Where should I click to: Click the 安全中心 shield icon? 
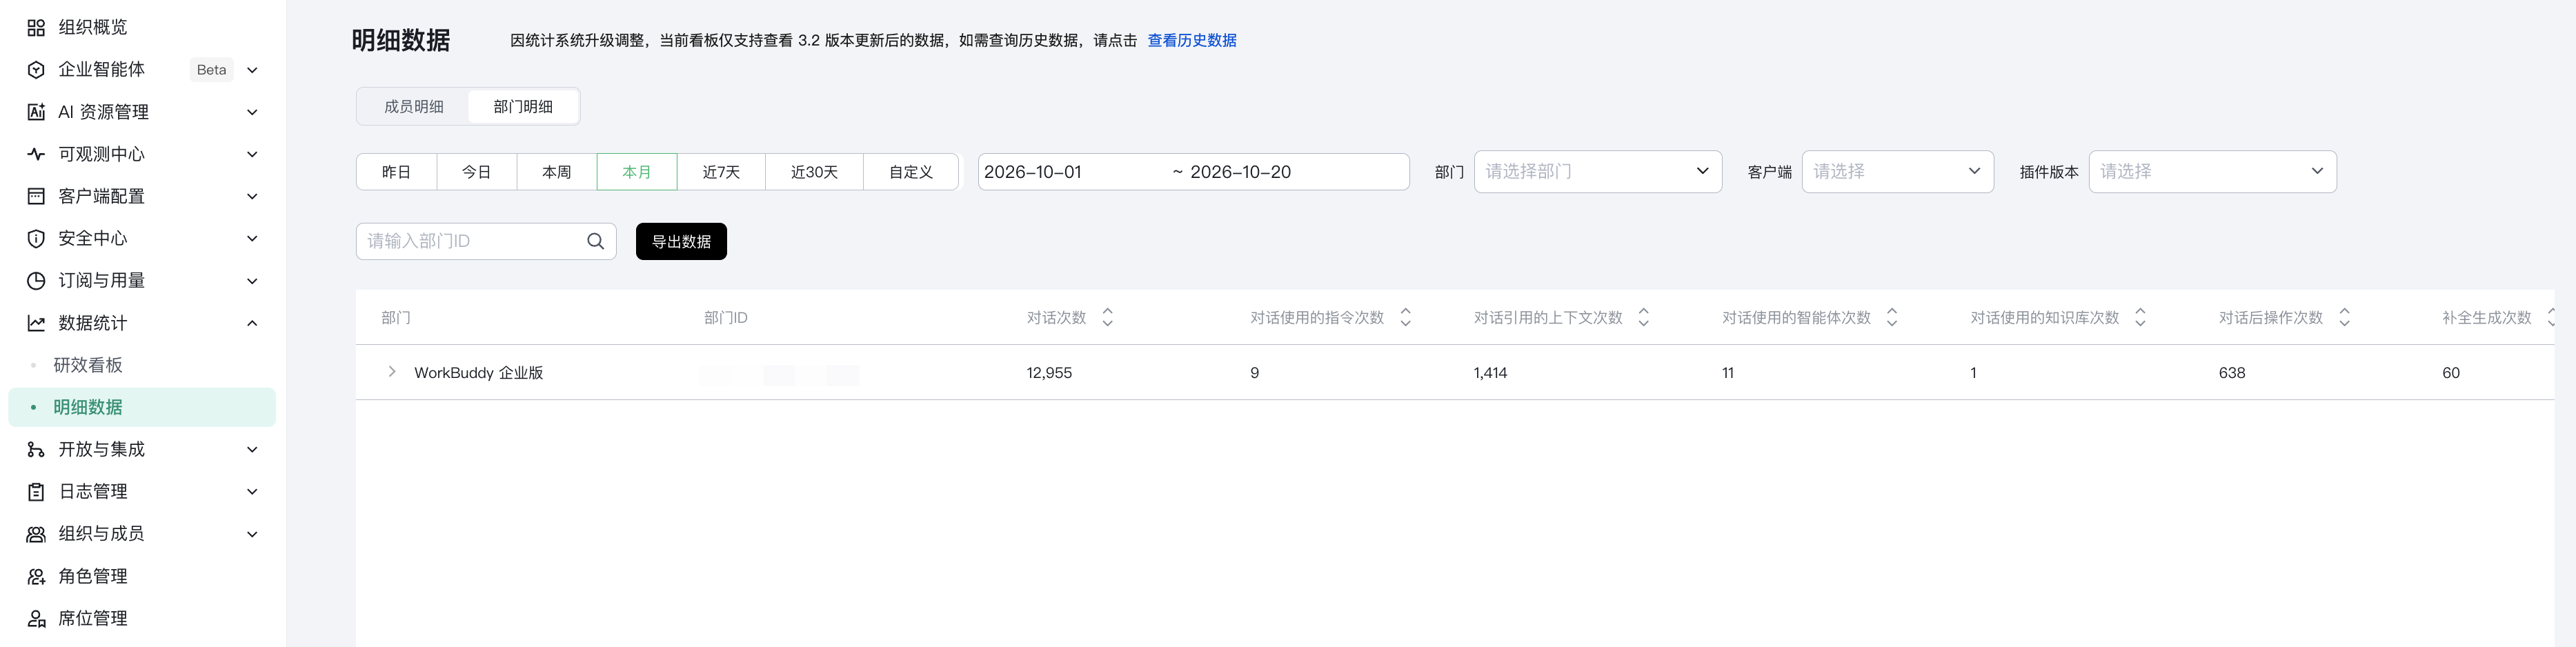coord(36,238)
